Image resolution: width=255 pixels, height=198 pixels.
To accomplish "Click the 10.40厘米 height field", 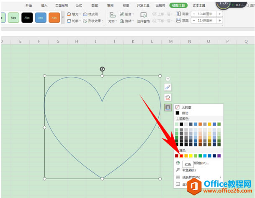I will tap(206, 14).
